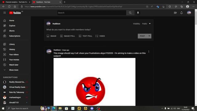
Task: Click the YouTube logo
Action: (x=15, y=13)
